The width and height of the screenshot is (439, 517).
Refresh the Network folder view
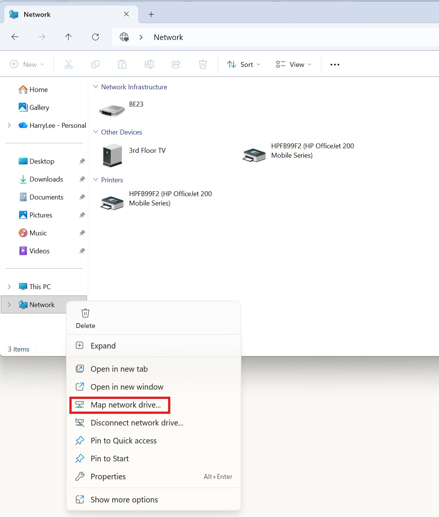(95, 37)
